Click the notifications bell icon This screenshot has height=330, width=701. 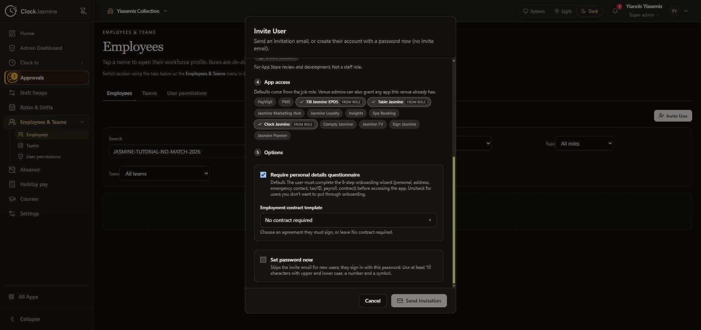tap(615, 11)
